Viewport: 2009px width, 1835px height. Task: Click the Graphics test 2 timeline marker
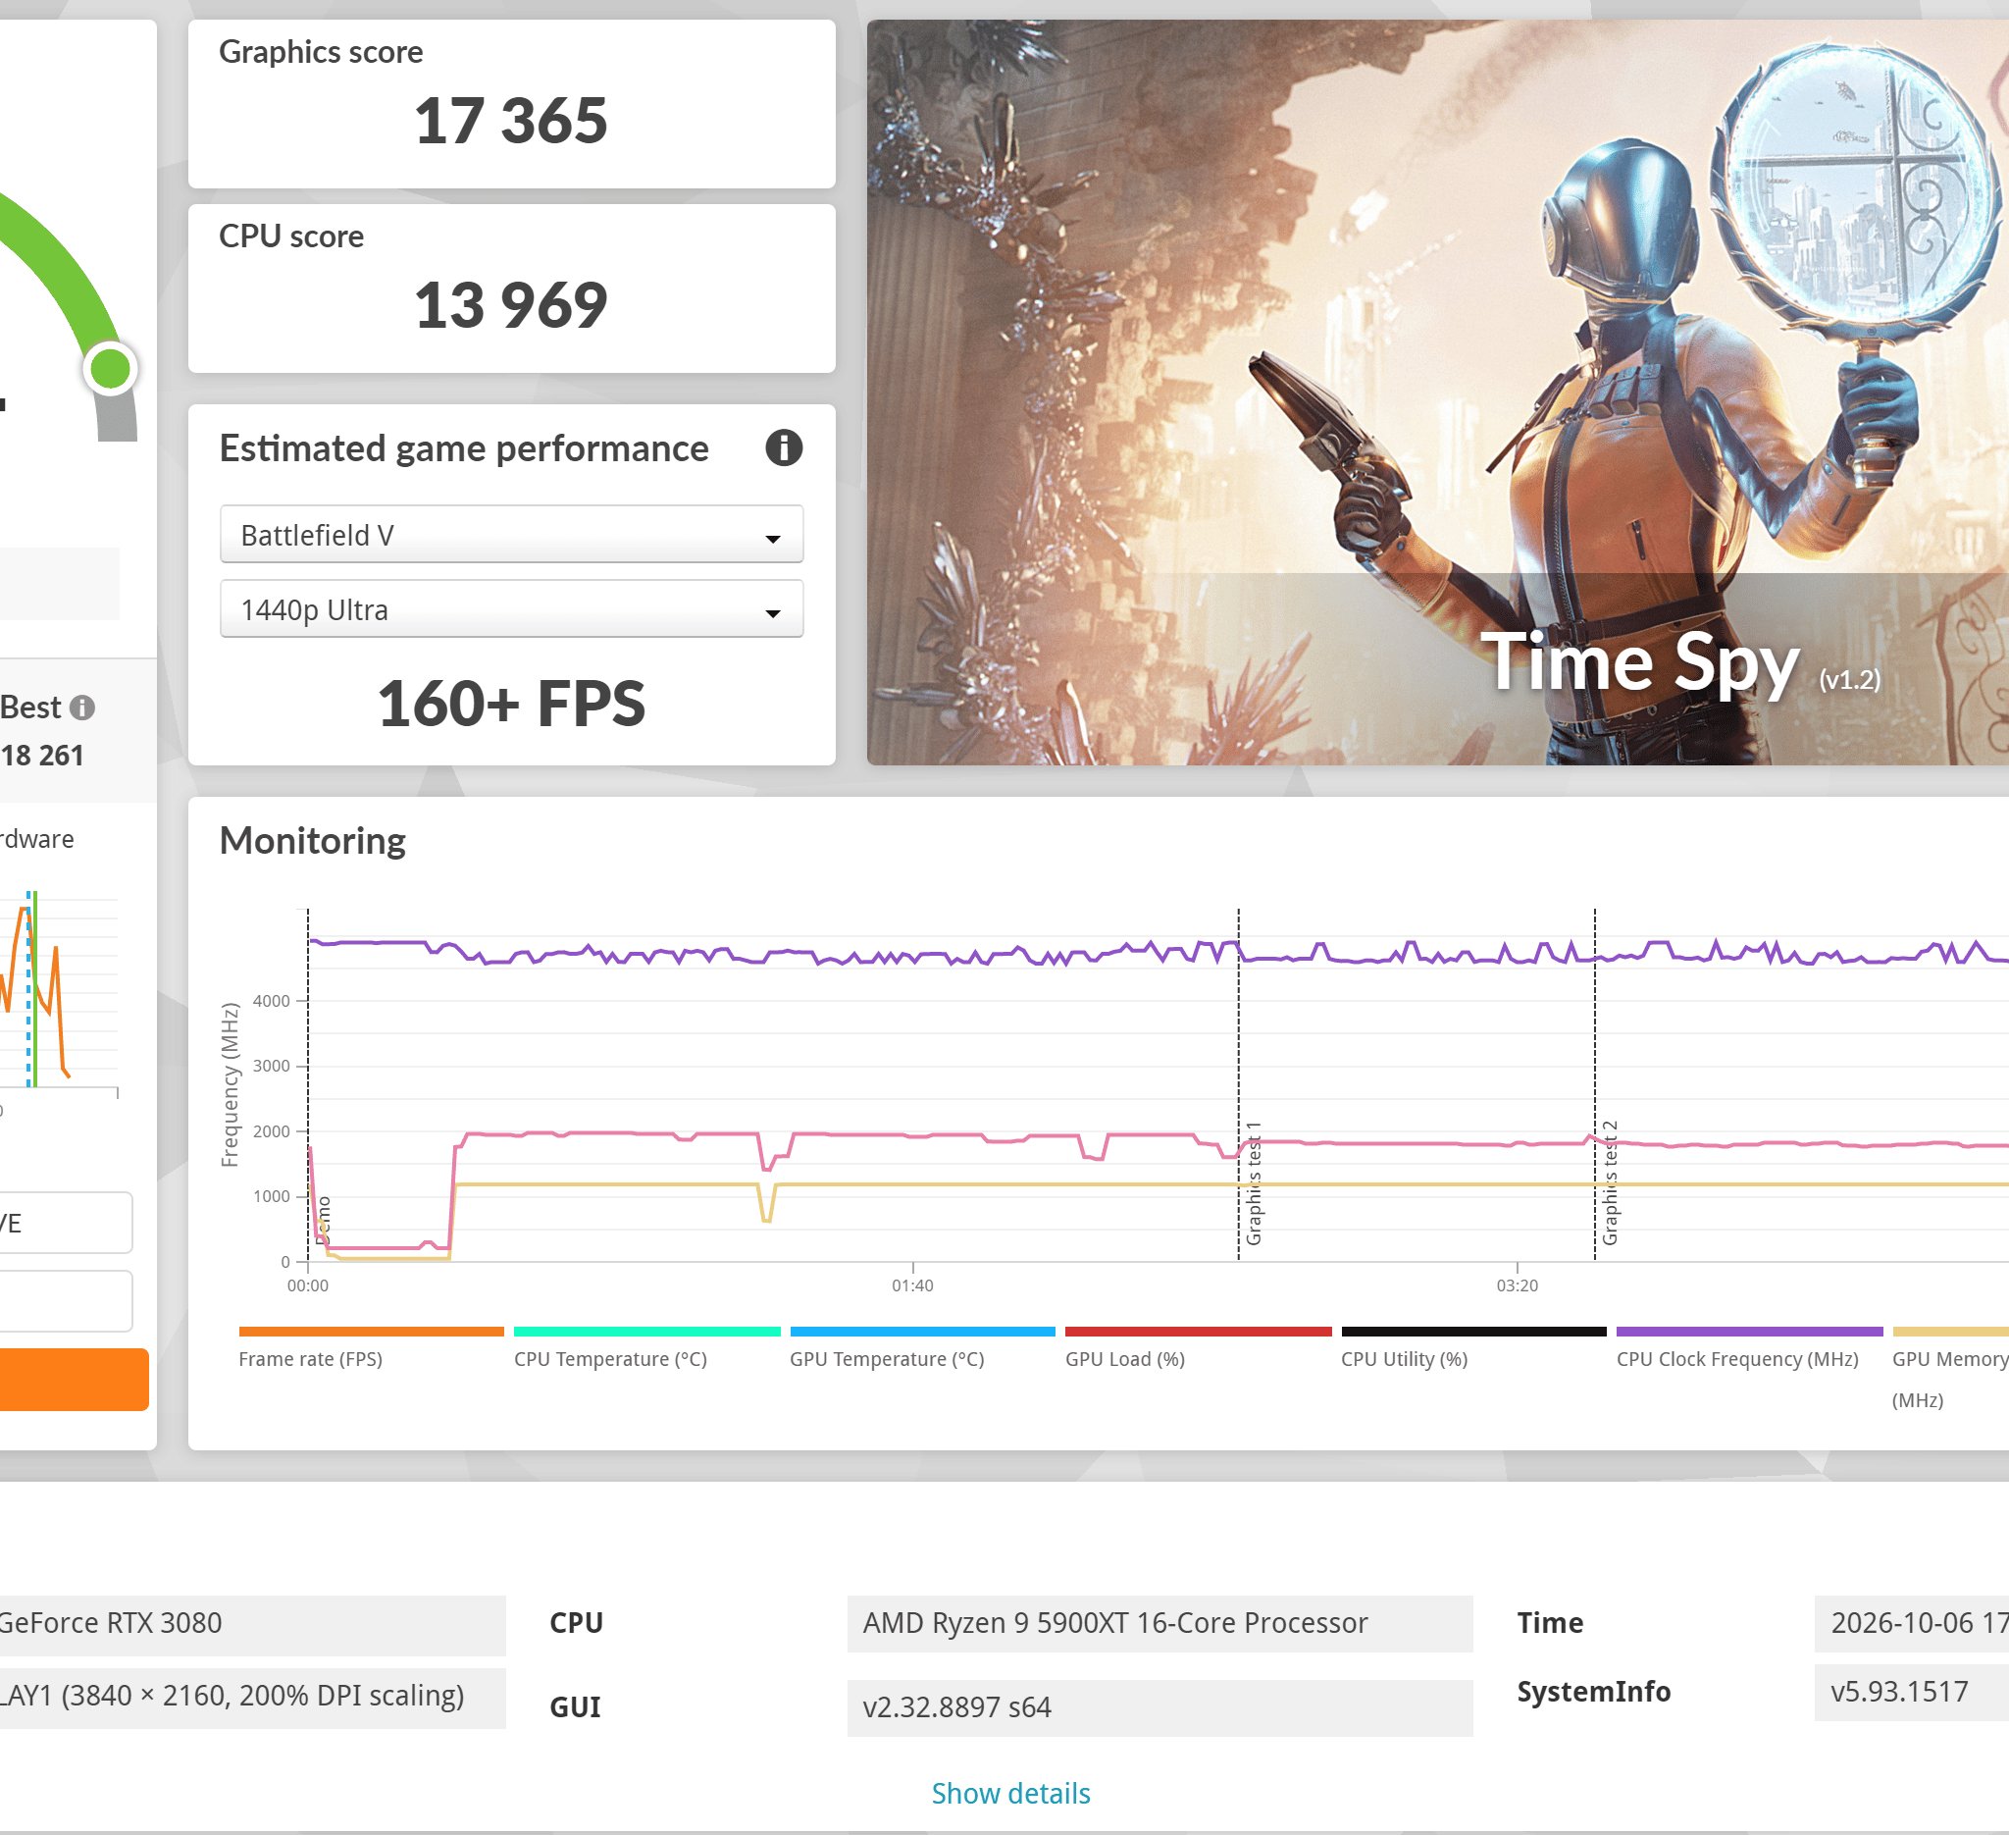coord(1610,1183)
